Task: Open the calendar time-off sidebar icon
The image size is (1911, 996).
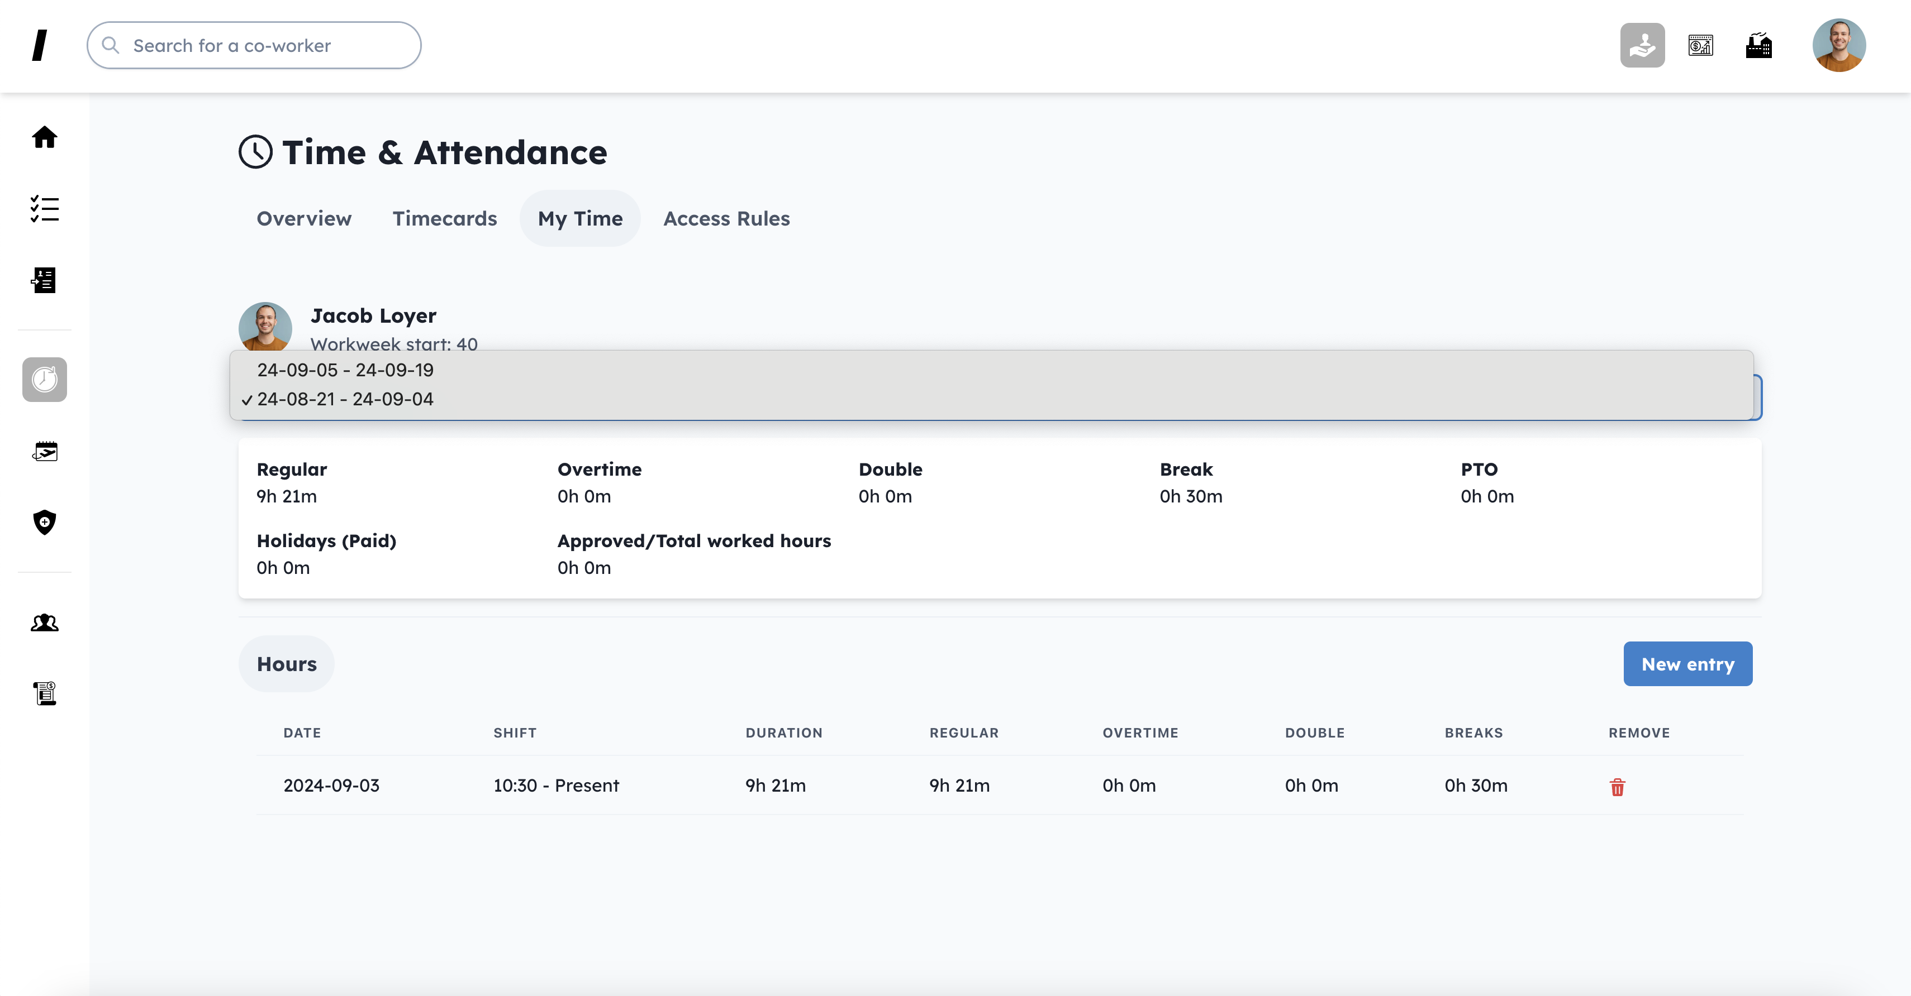Action: pyautogui.click(x=45, y=451)
